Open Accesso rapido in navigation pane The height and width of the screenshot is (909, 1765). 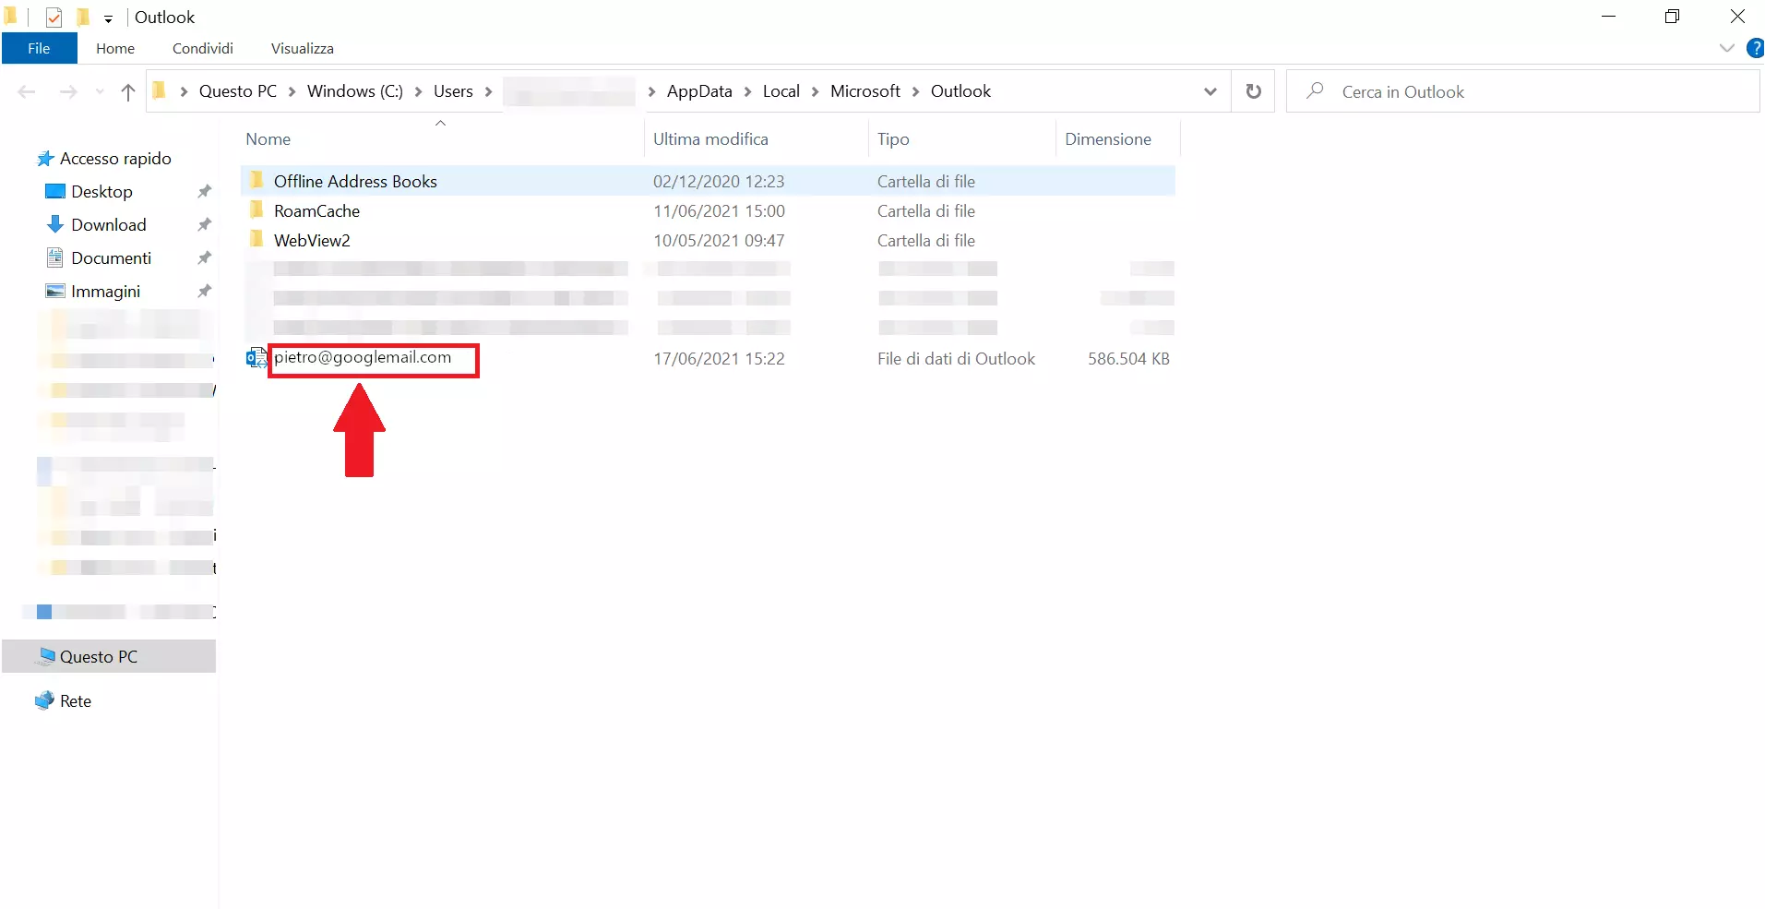[x=115, y=159]
